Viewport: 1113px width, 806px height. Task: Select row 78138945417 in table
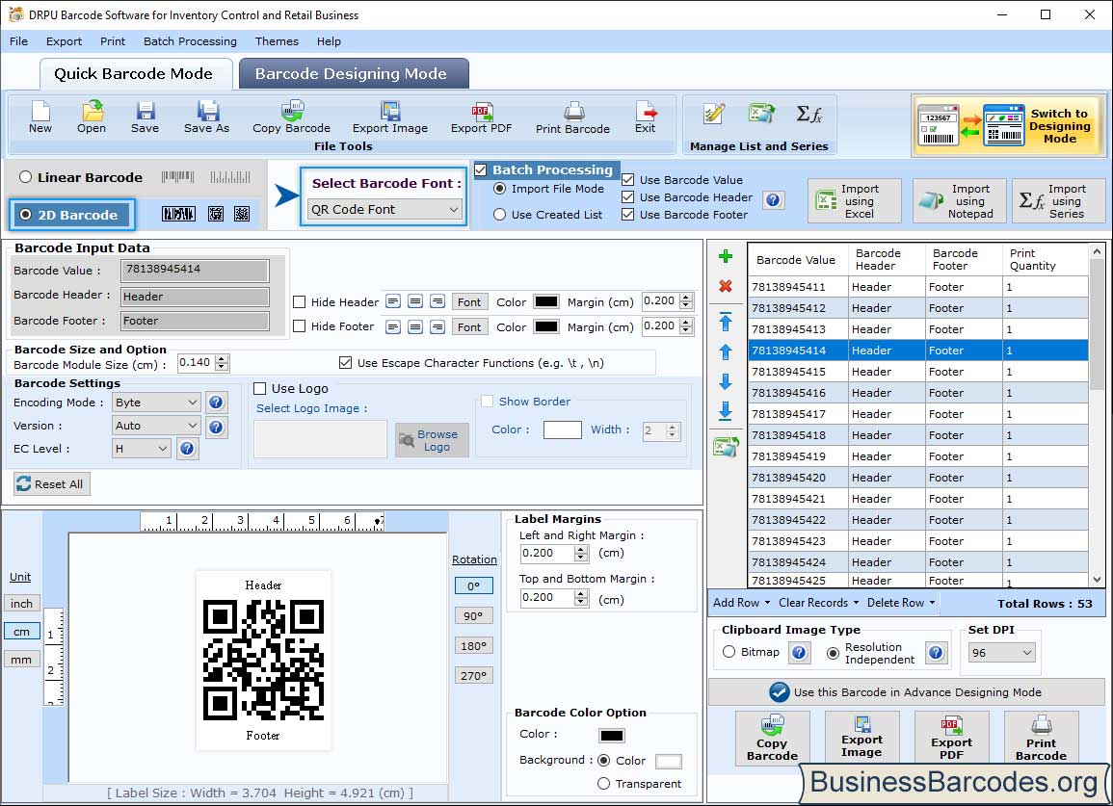tap(917, 414)
